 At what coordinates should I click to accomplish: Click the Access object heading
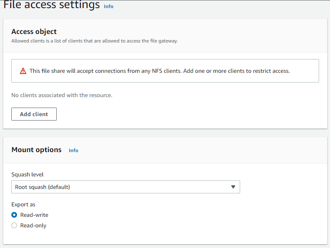point(34,32)
